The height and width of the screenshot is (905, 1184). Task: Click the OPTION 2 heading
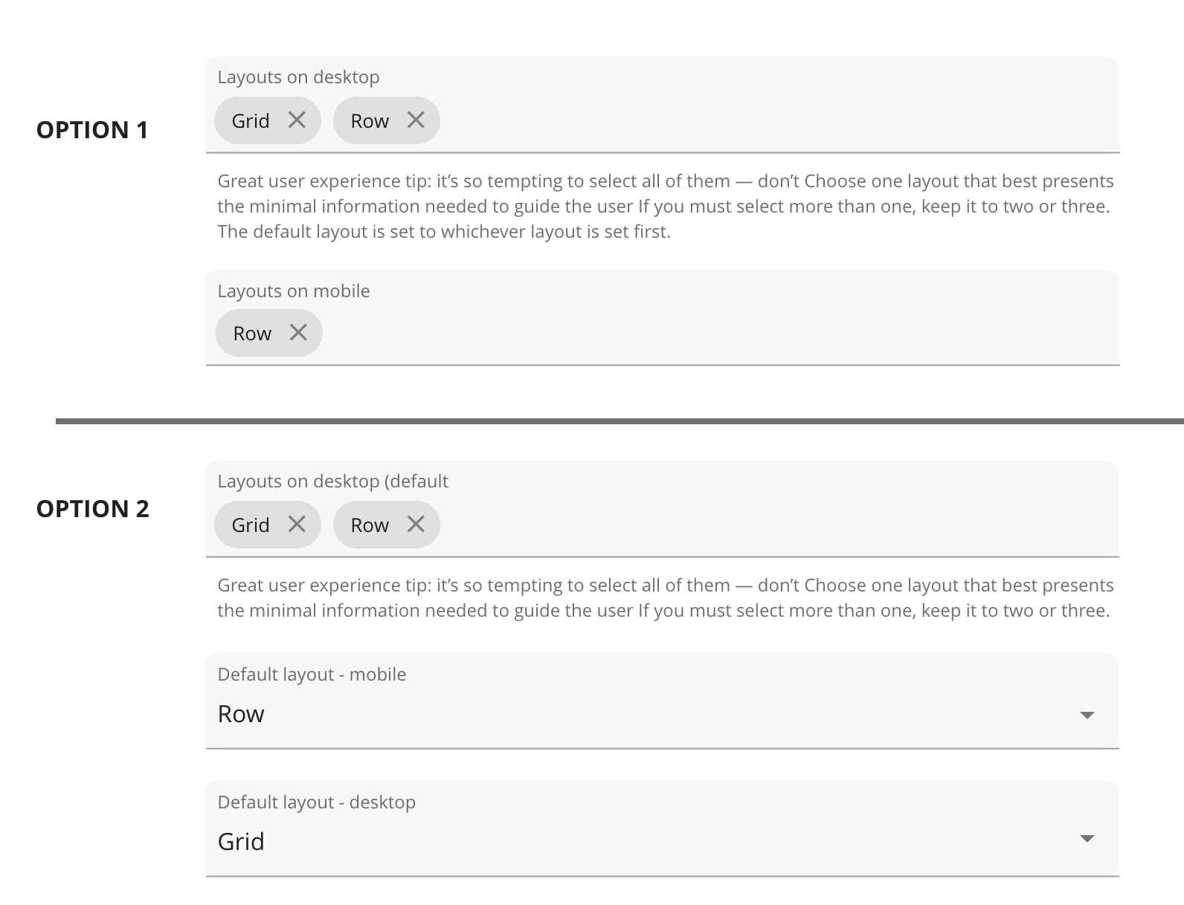coord(93,509)
